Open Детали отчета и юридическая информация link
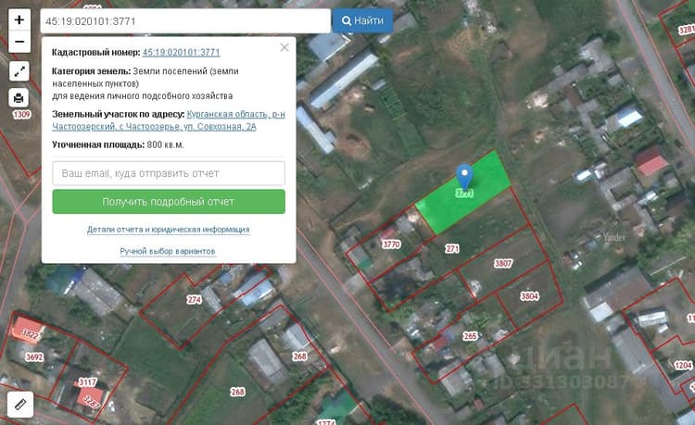 click(x=169, y=230)
